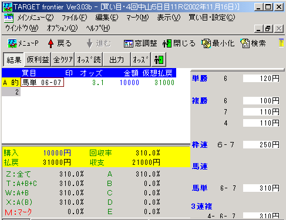Click the 複勝 horse 6 payout 100円

[261, 101]
